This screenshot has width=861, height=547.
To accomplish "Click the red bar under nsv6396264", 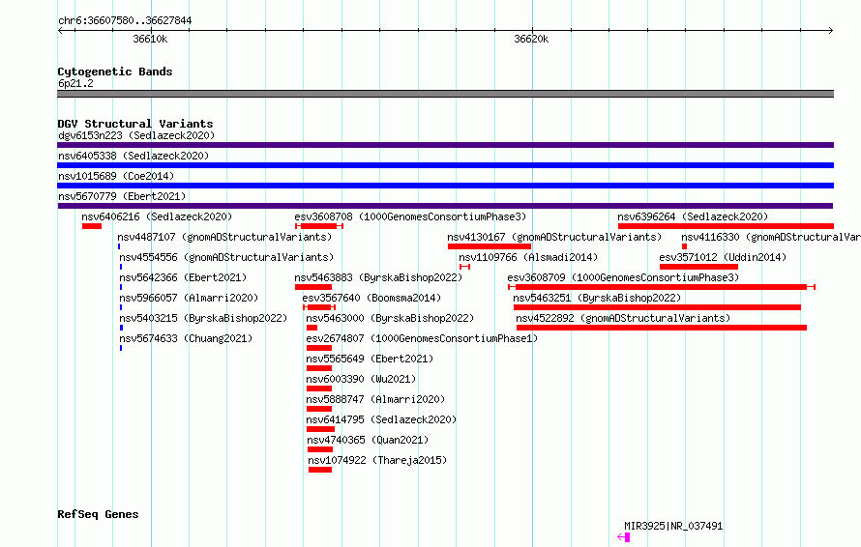I will point(726,226).
